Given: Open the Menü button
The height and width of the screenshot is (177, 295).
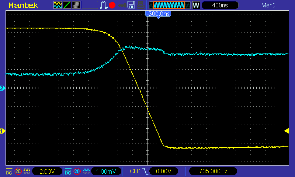Looking at the screenshot, I should click(268, 5).
